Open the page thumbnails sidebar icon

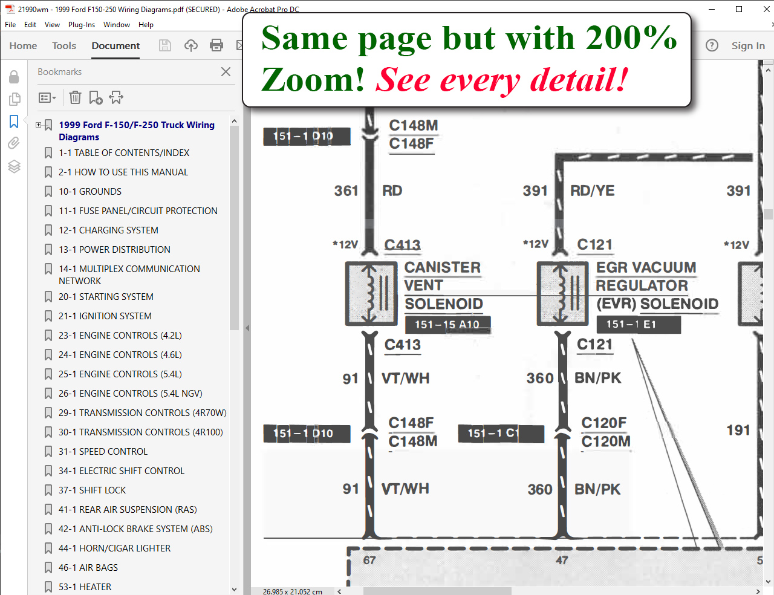[14, 99]
